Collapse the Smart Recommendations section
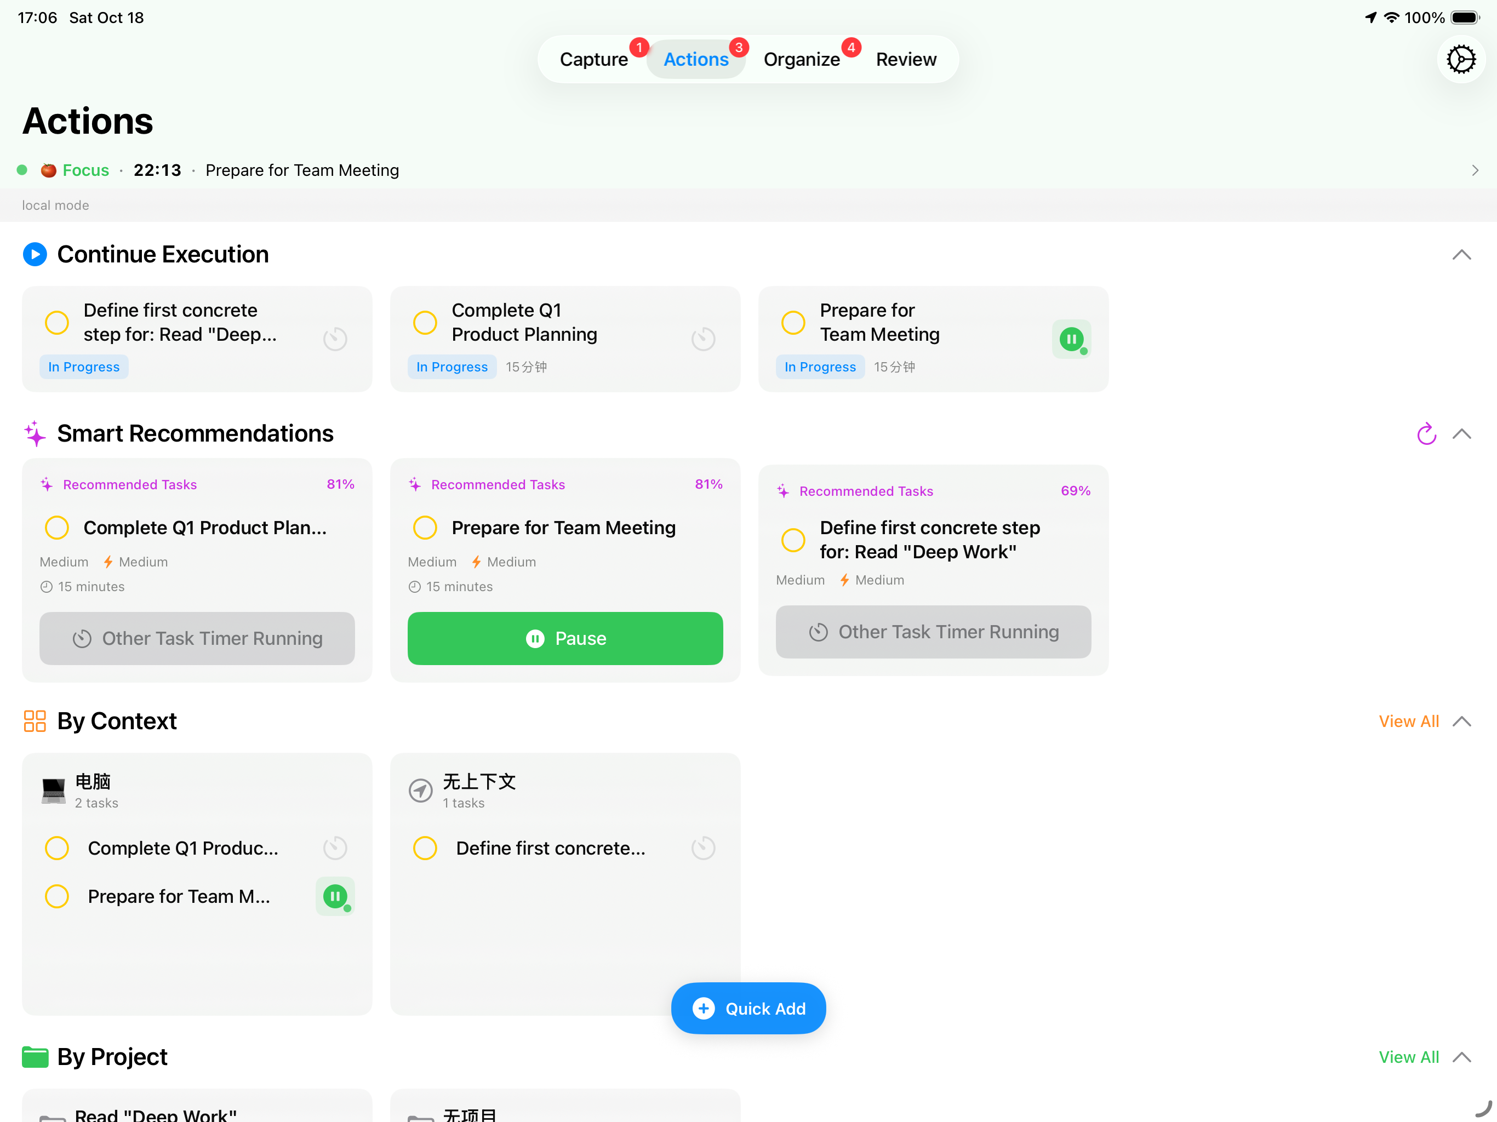The height and width of the screenshot is (1122, 1497). [x=1462, y=434]
